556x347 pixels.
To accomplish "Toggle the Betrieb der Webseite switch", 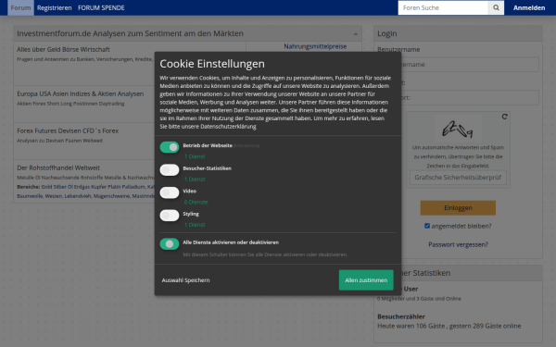I will click(x=170, y=147).
